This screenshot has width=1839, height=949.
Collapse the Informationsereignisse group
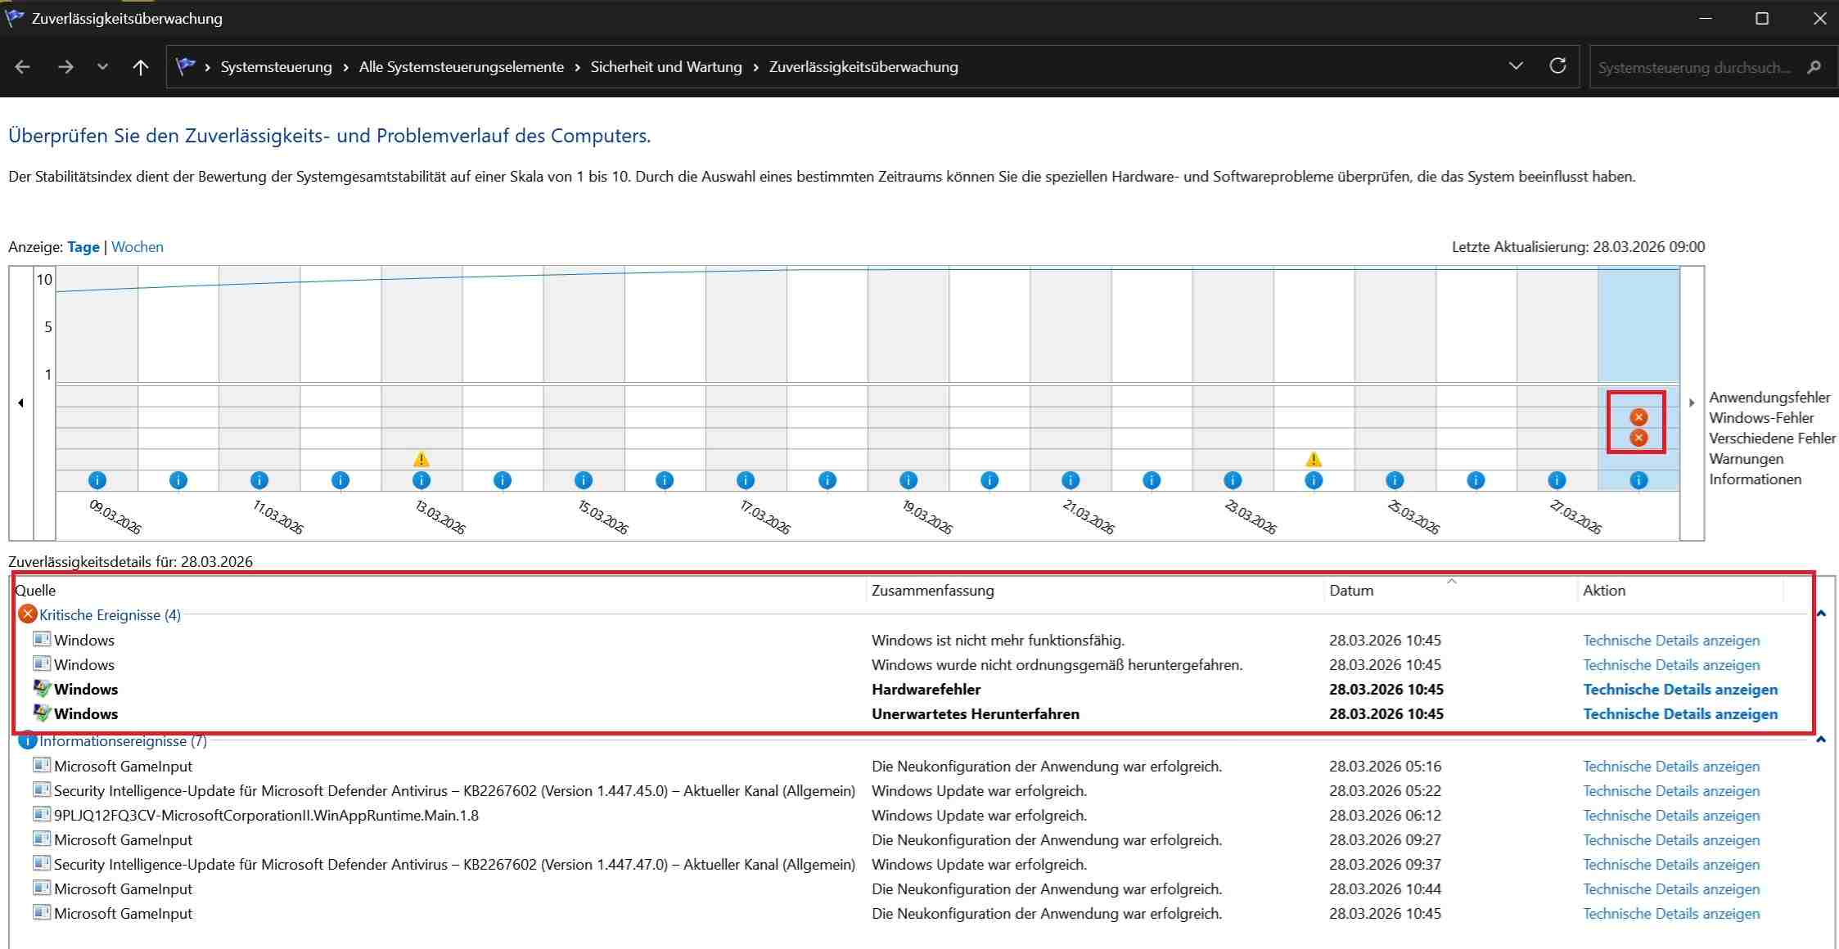coord(1821,740)
